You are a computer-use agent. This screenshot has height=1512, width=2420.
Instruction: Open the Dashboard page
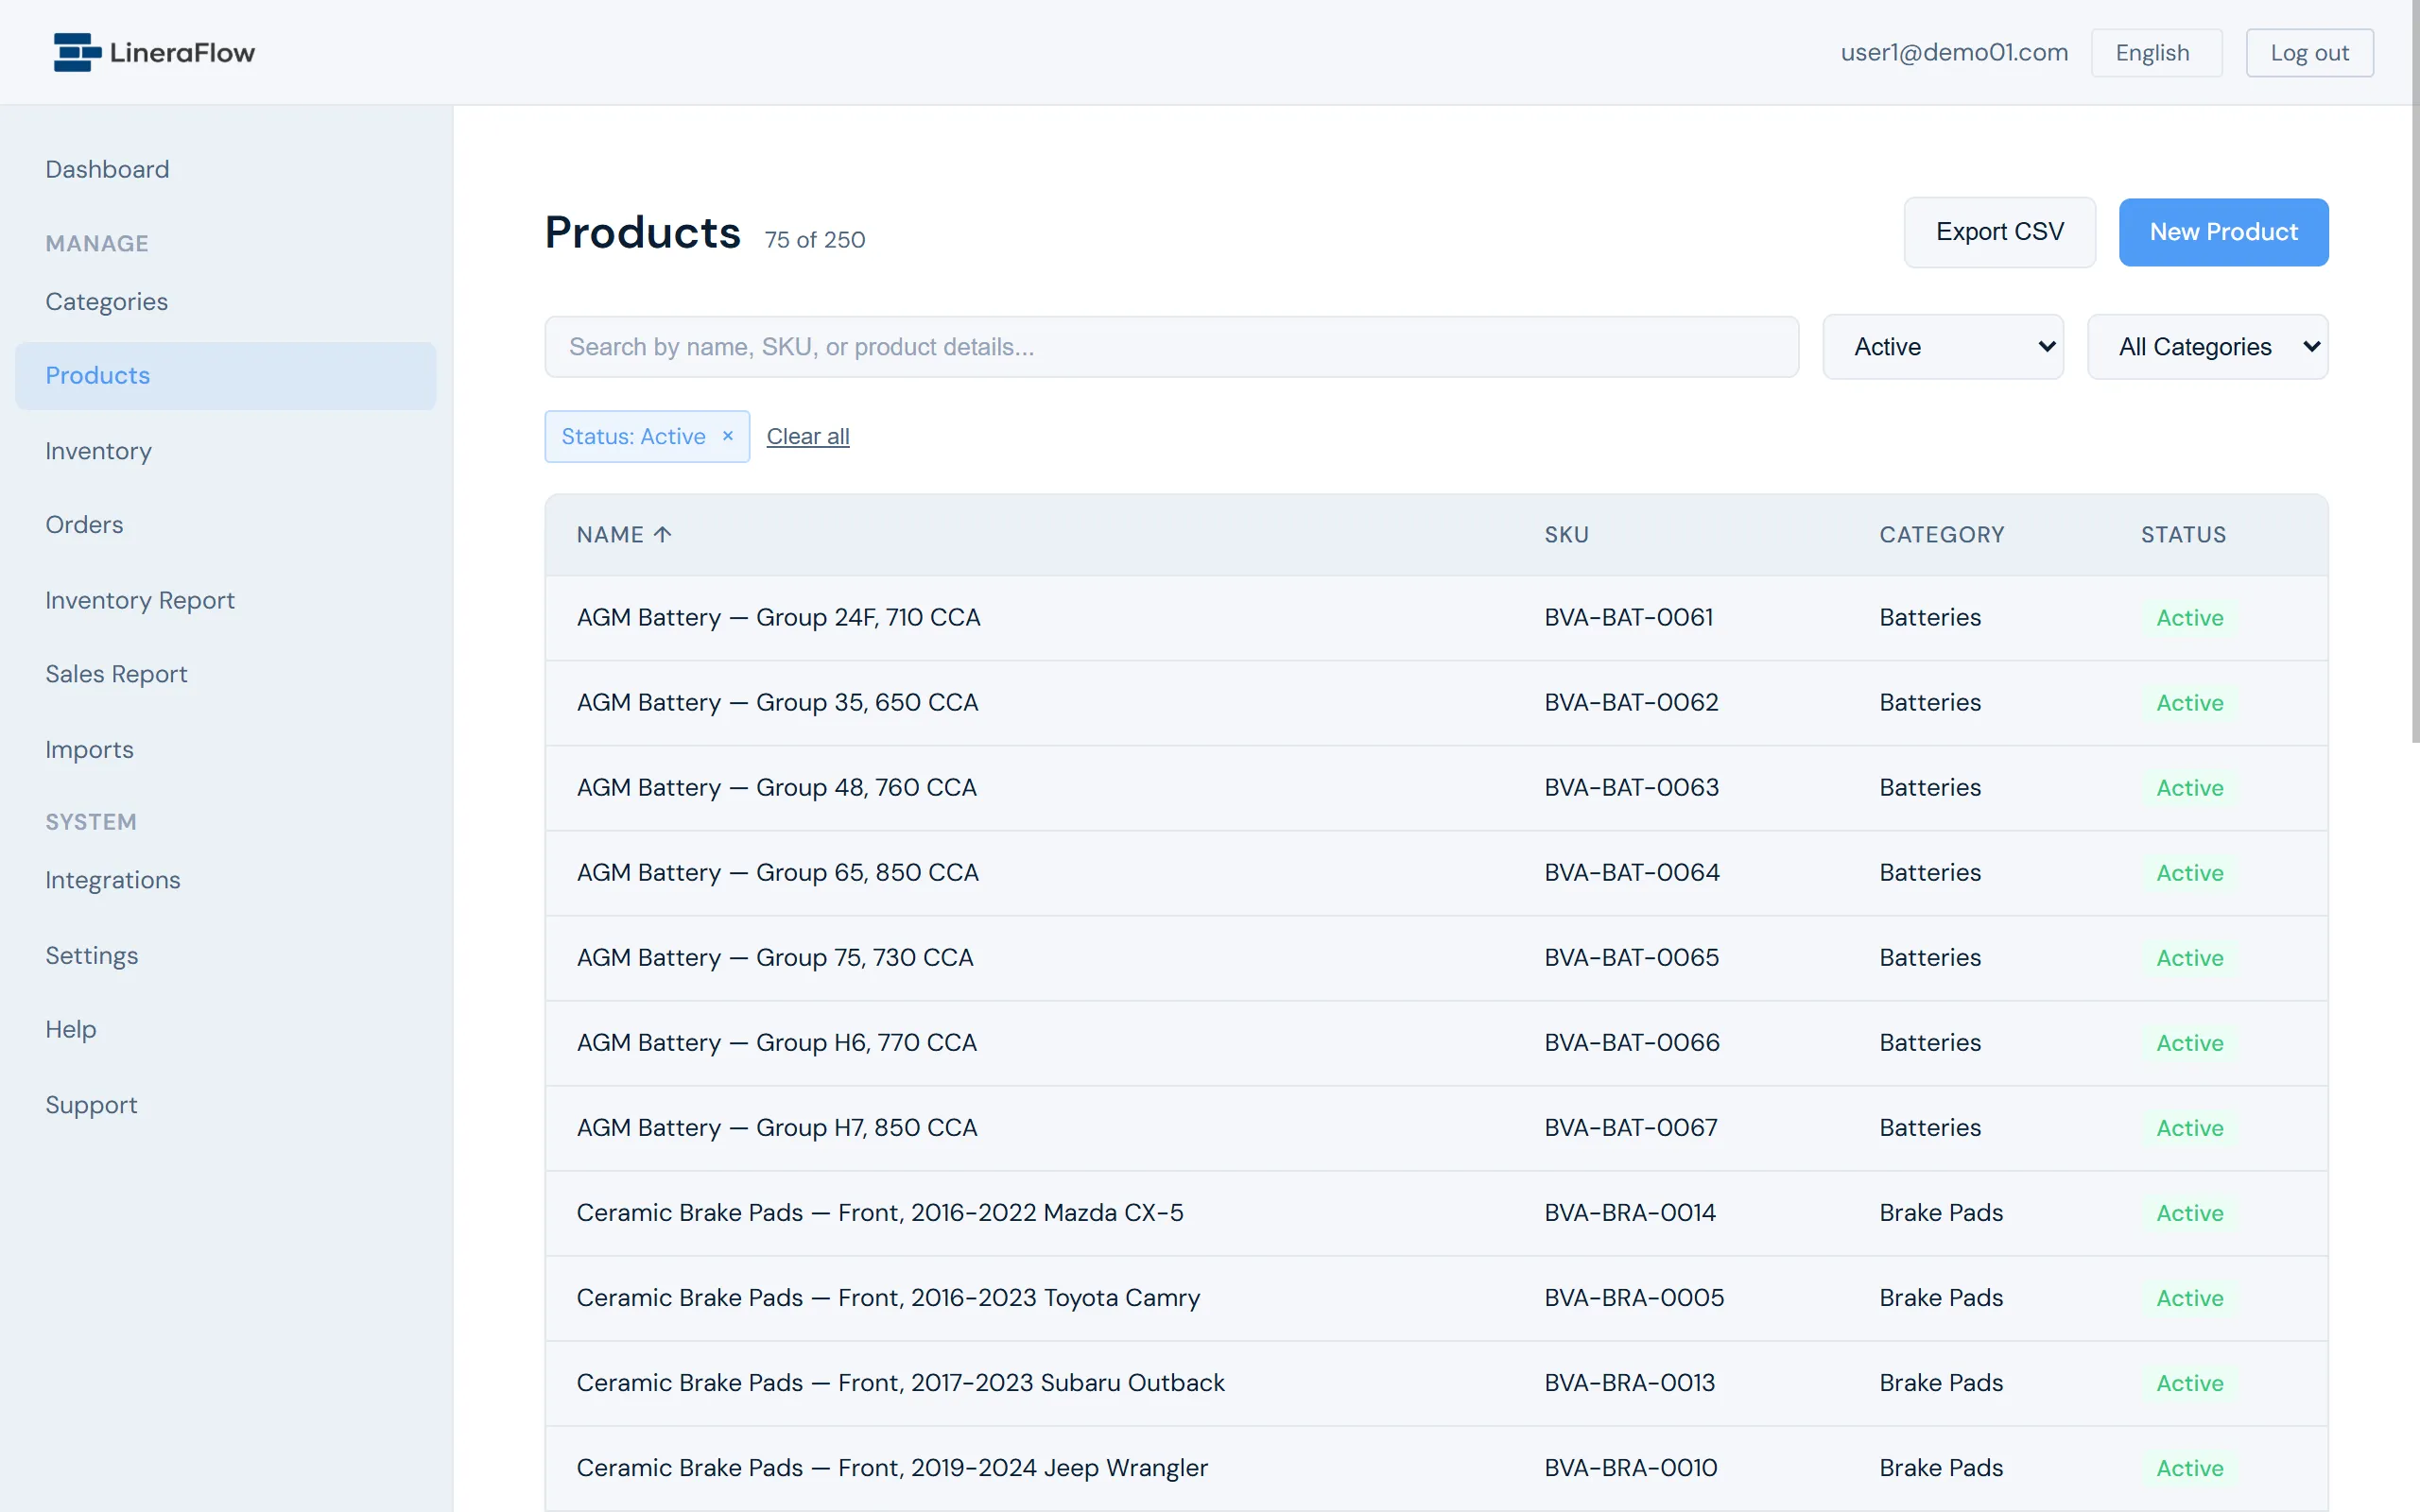[x=107, y=169]
